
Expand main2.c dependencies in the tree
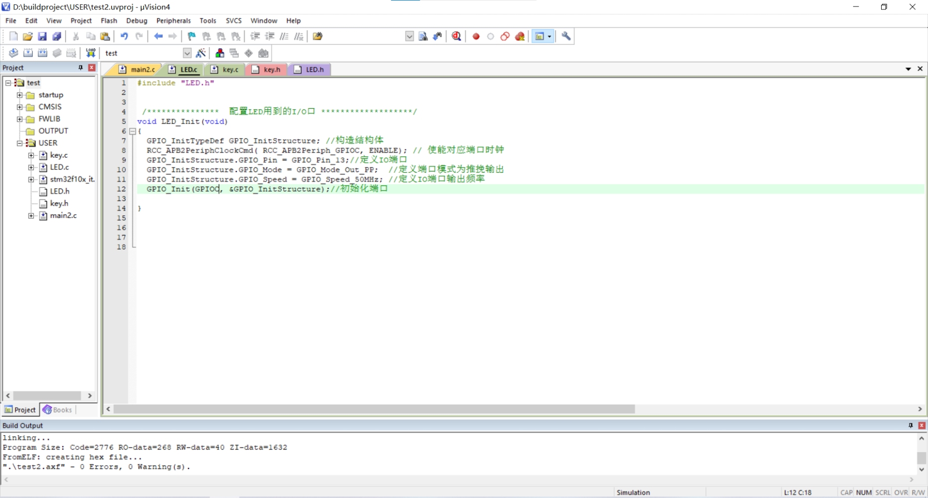(x=31, y=216)
